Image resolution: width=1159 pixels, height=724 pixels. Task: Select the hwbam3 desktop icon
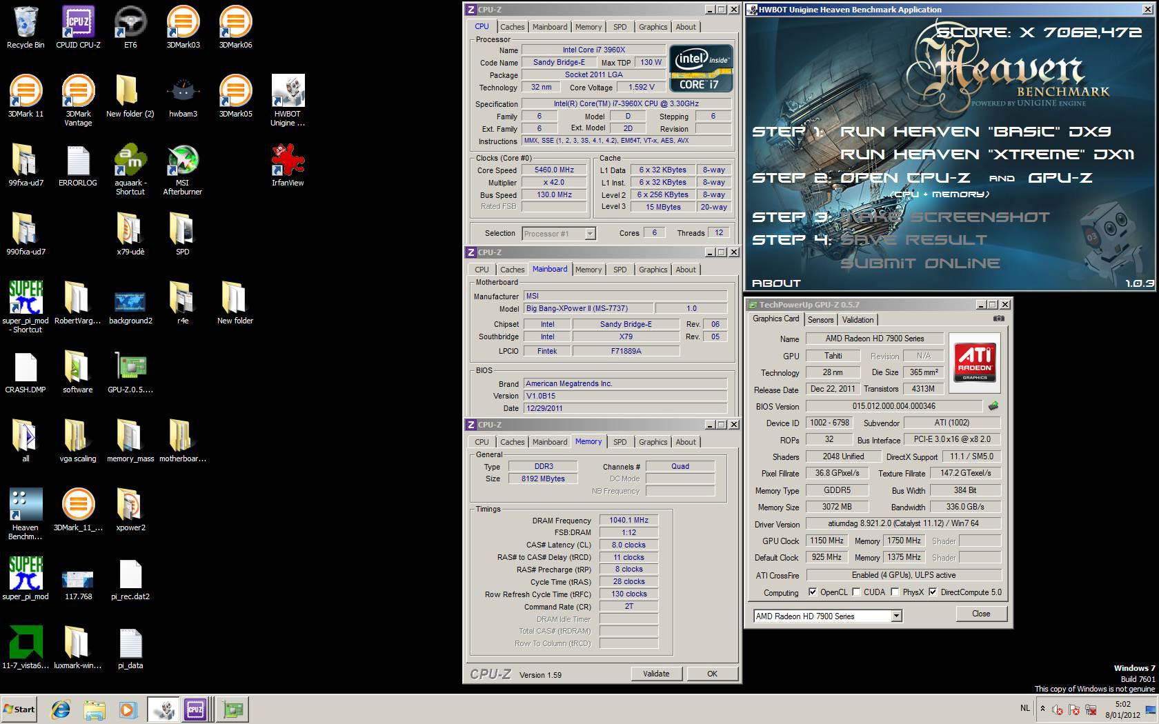pos(183,97)
